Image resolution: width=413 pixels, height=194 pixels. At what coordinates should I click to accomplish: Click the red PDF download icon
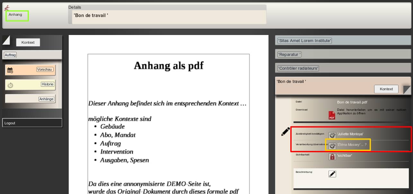(332, 115)
